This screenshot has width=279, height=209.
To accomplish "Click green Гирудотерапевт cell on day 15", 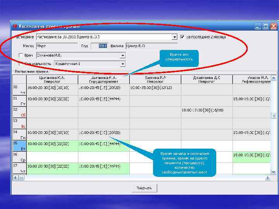I will [104, 146].
